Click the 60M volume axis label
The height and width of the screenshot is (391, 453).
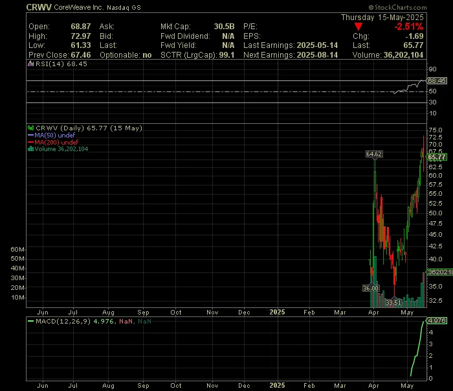click(17, 250)
